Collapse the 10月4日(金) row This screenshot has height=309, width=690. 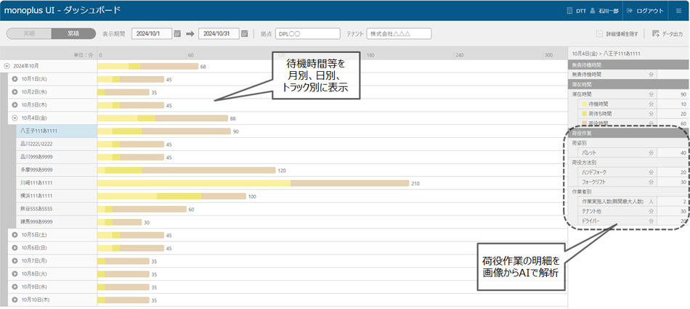click(x=15, y=118)
